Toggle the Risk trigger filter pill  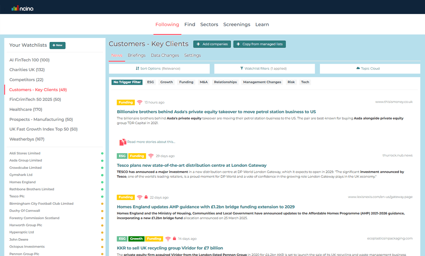(x=291, y=82)
